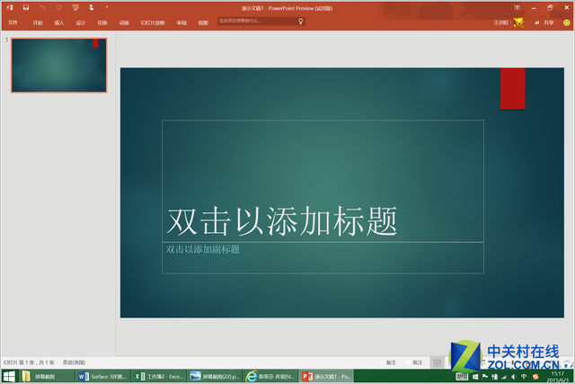
Task: Click the PowerPoint 演示文稿1 taskbar item
Action: click(327, 377)
